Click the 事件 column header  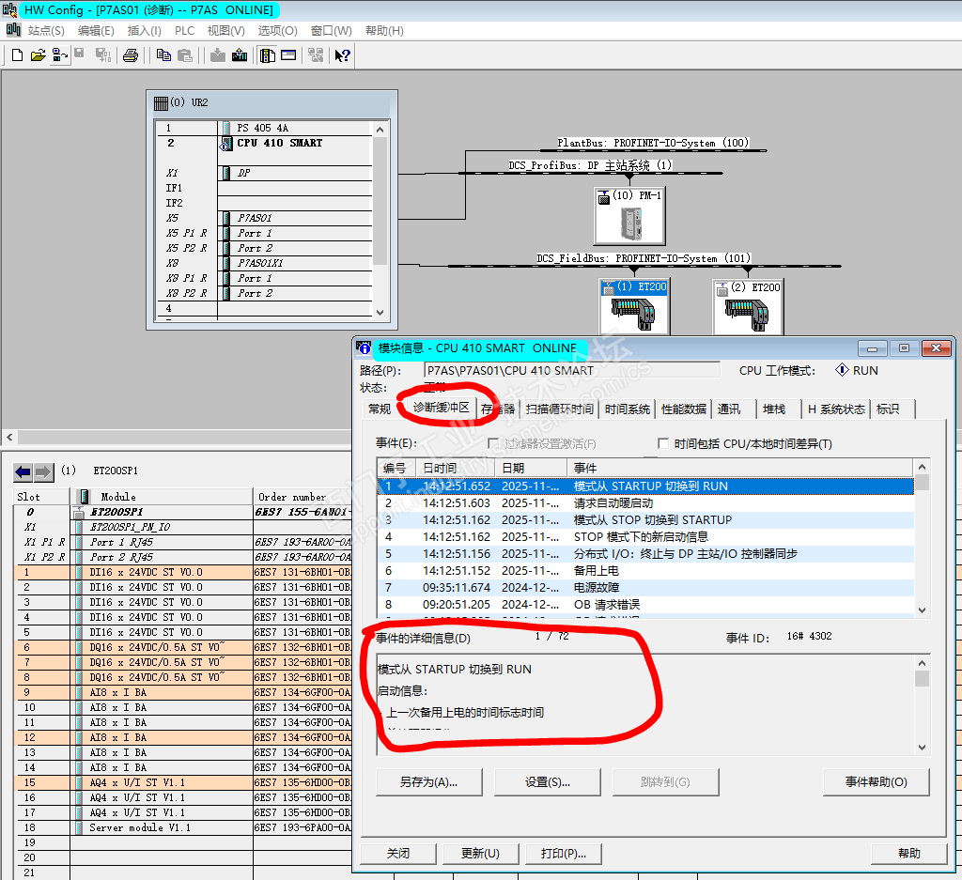(x=740, y=468)
